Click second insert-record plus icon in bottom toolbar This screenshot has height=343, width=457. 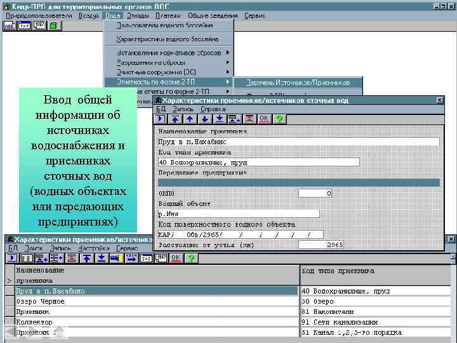[57, 258]
